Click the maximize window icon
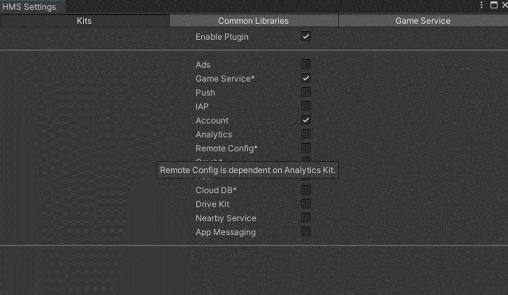 point(495,5)
